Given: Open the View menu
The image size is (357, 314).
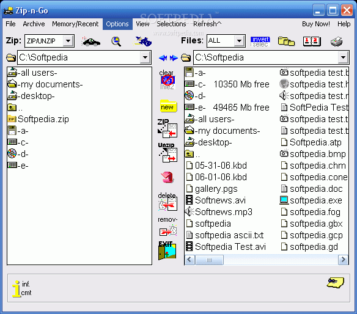Looking at the screenshot, I should [142, 24].
